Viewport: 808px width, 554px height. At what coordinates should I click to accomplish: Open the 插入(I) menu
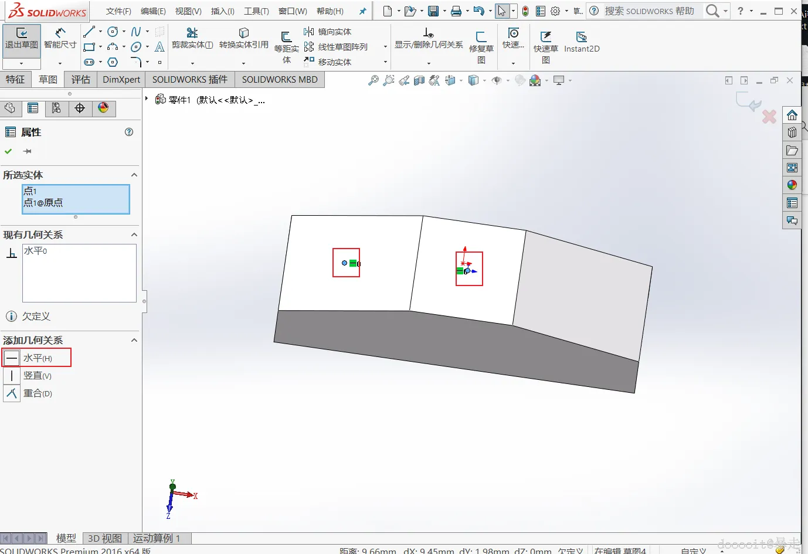coord(223,11)
